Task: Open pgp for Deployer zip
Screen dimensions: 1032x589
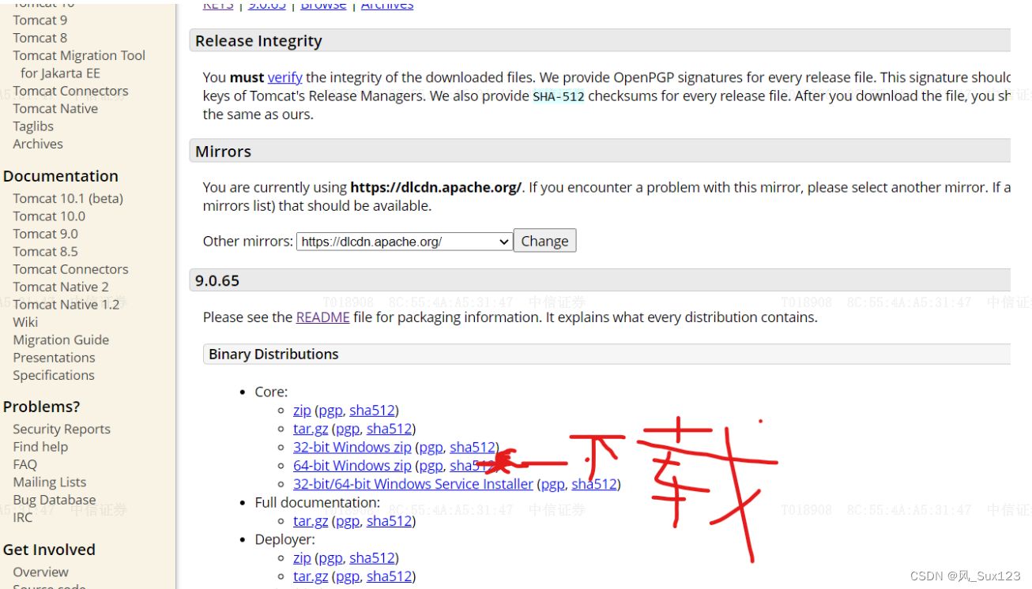Action: (330, 557)
